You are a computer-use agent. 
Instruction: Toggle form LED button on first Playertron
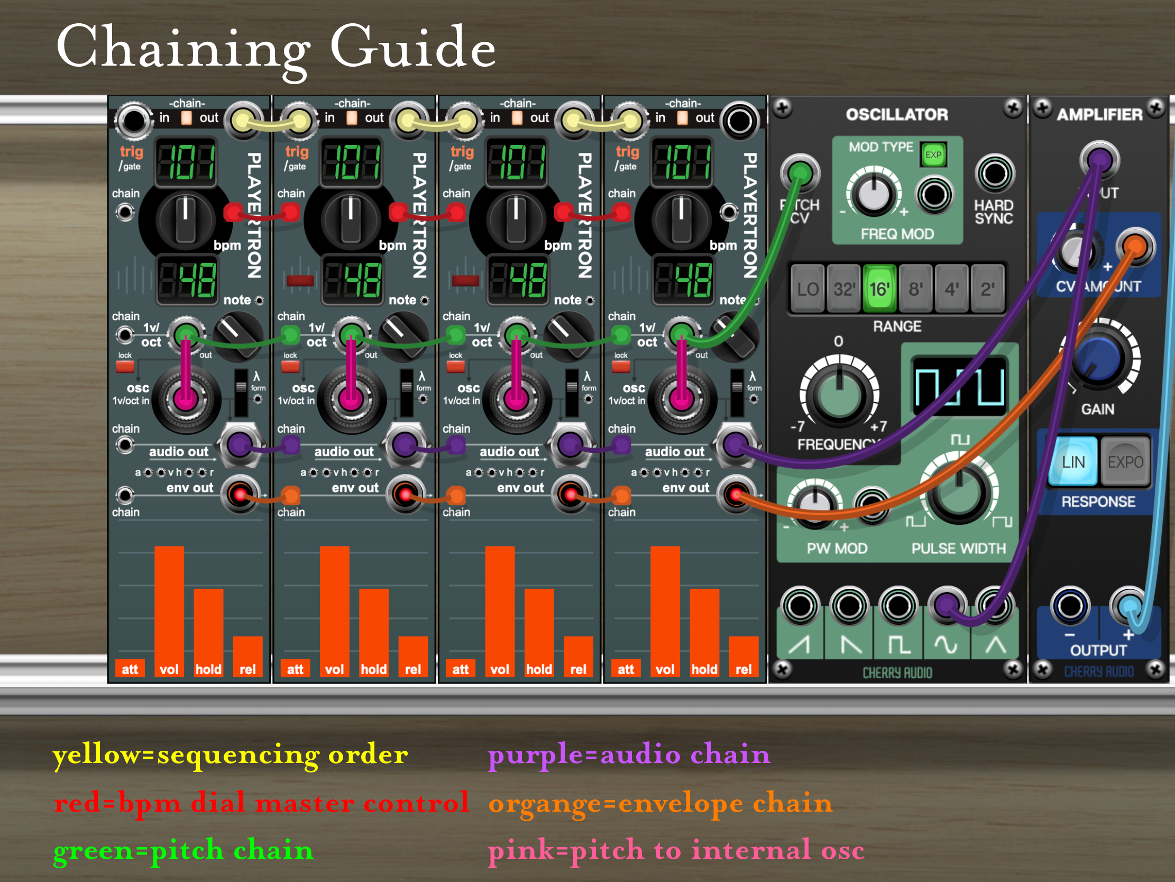point(258,399)
